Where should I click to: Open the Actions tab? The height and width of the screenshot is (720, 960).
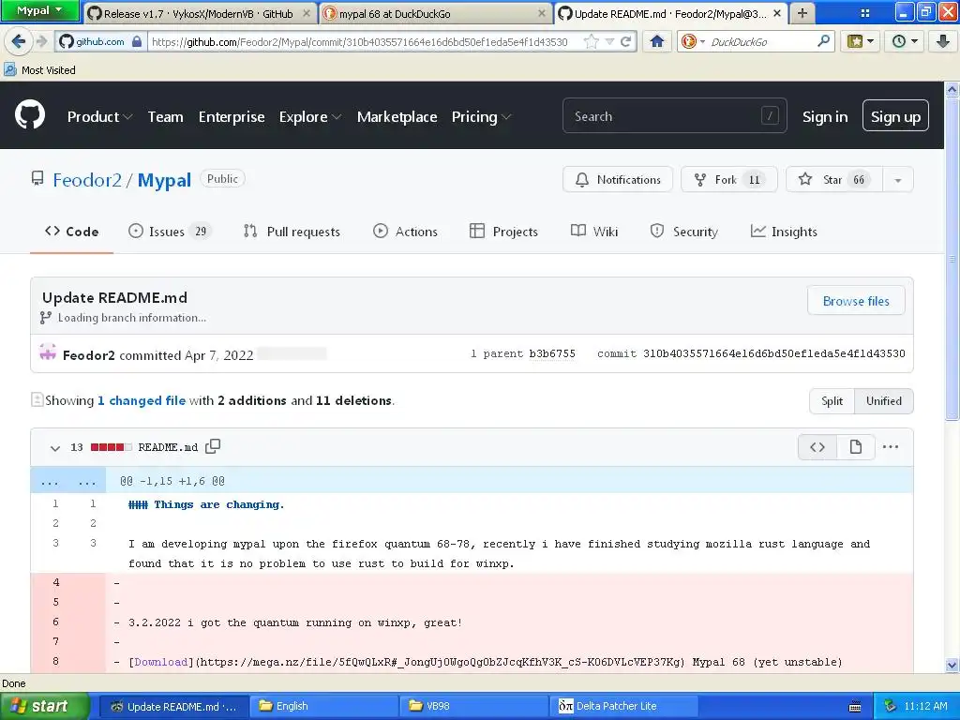pos(405,232)
